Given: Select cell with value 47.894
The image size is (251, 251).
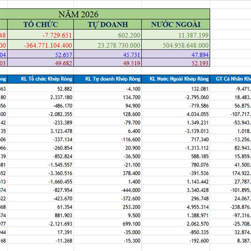Looking at the screenshot, I should click(x=176, y=54).
